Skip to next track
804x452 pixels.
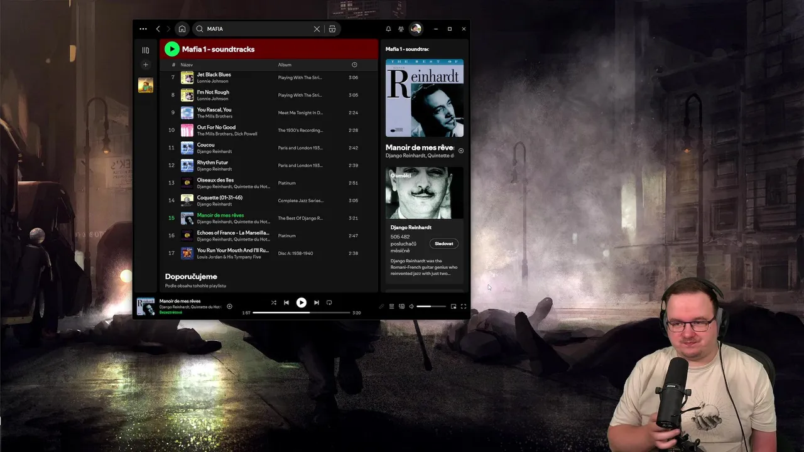click(317, 303)
